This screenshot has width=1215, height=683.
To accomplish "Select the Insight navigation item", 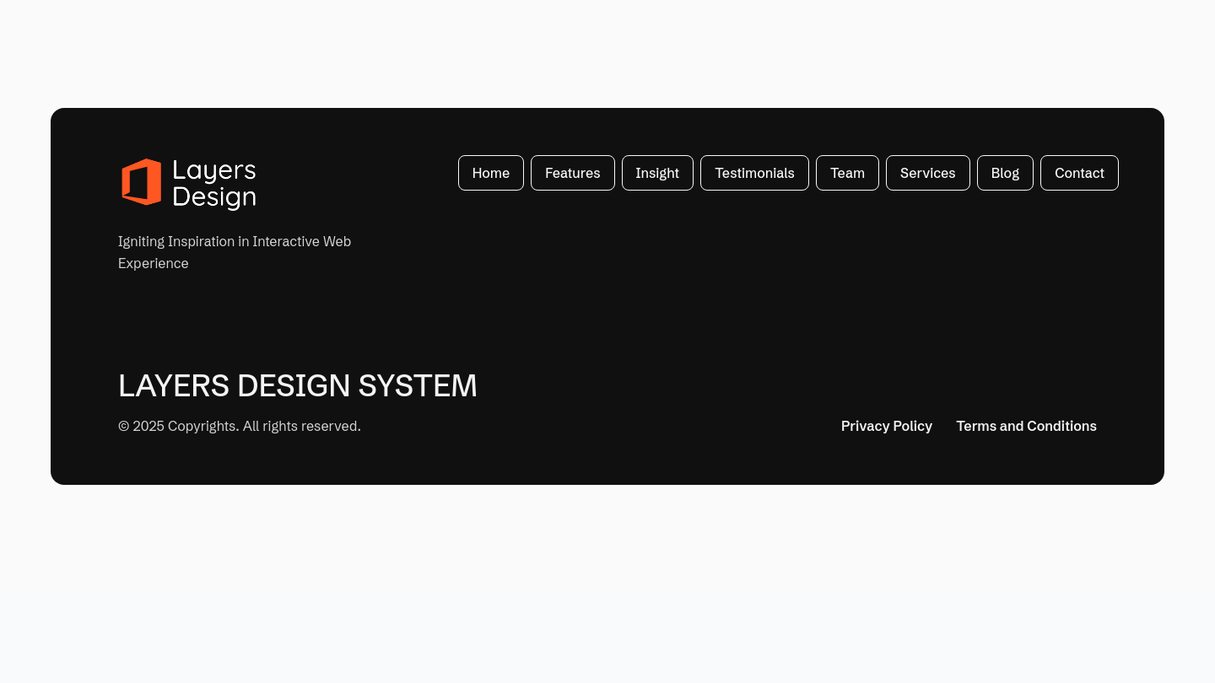I will 657,173.
